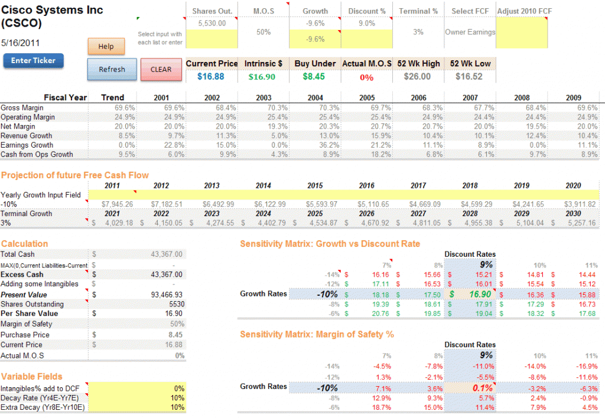Image resolution: width=605 pixels, height=418 pixels.
Task: Select the Terminal % 3% cell
Action: (418, 32)
